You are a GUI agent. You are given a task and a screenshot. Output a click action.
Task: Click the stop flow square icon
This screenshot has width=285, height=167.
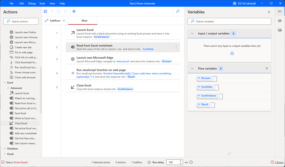[59, 11]
